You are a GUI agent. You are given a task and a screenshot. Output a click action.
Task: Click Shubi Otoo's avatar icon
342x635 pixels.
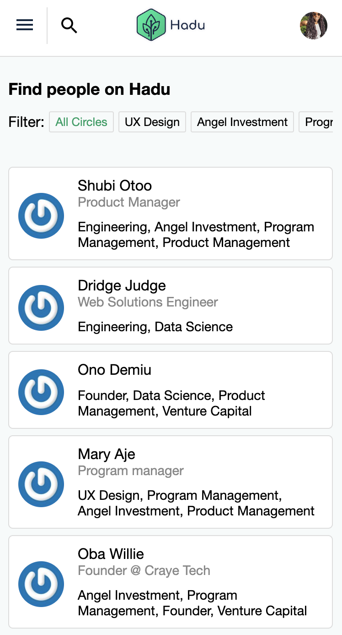pyautogui.click(x=41, y=216)
